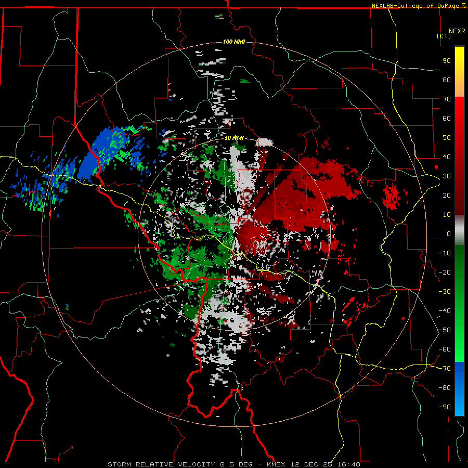
Task: Click the -80 scale label
Action: tap(445, 388)
